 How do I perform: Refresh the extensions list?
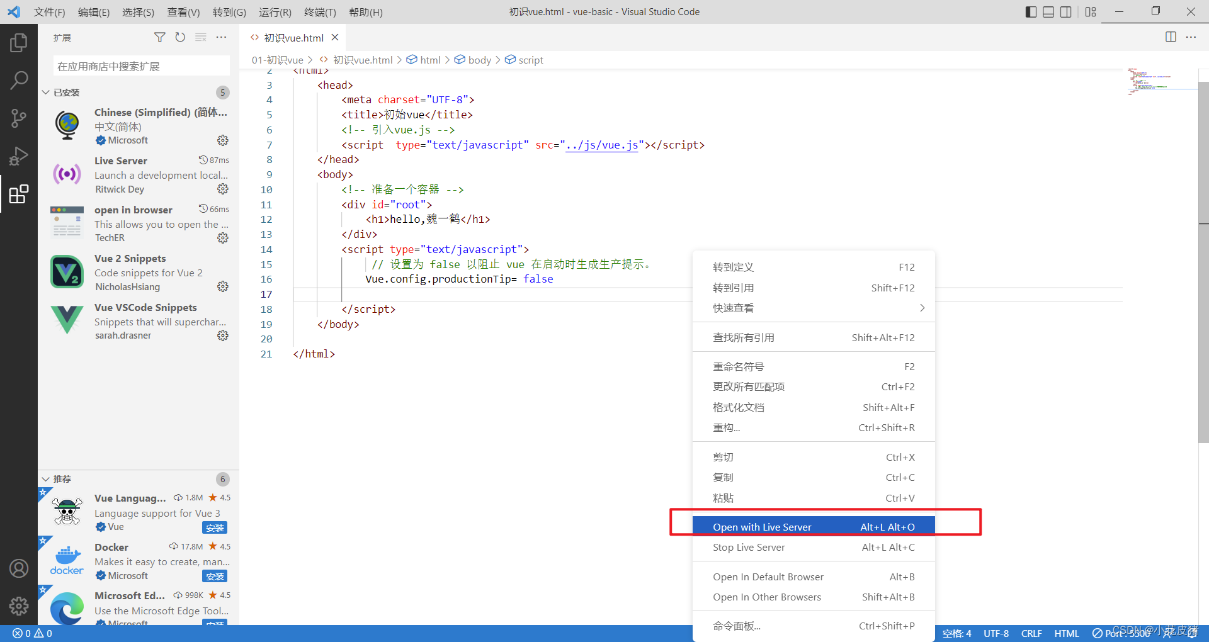click(180, 38)
